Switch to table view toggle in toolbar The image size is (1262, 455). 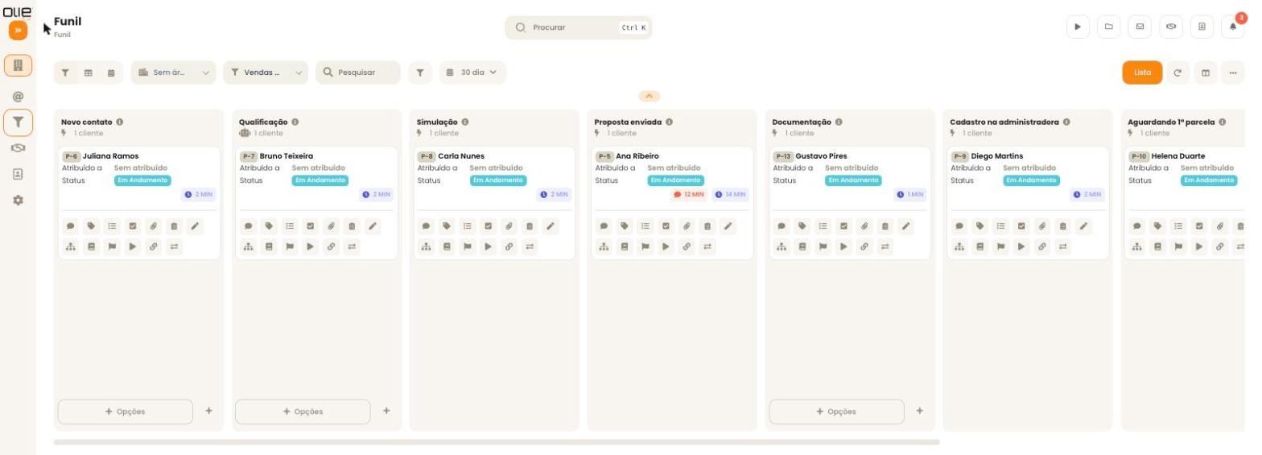[89, 72]
